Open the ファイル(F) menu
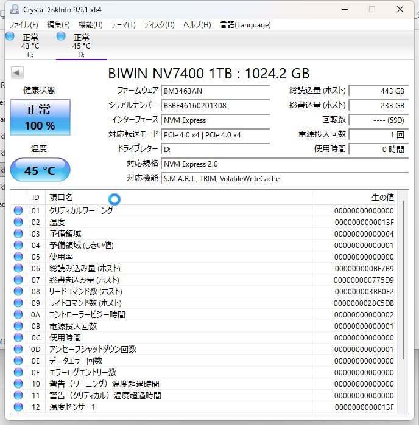Image resolution: width=419 pixels, height=425 pixels. click(x=24, y=25)
